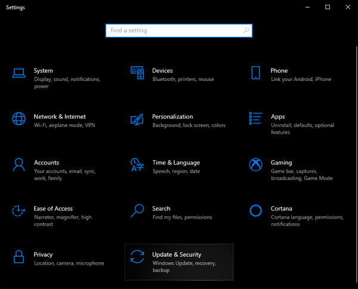Click "Background, lock screen, colors" description
The width and height of the screenshot is (358, 289).
(x=189, y=125)
